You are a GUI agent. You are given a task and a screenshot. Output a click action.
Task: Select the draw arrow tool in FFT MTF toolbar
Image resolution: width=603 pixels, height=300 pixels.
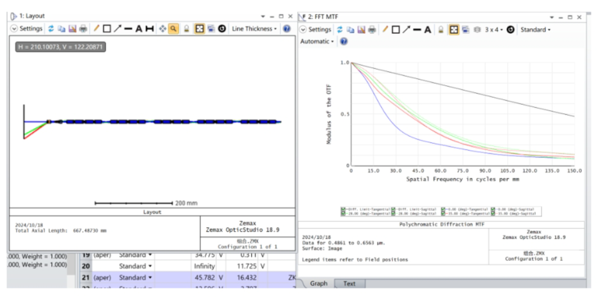[x=406, y=29]
